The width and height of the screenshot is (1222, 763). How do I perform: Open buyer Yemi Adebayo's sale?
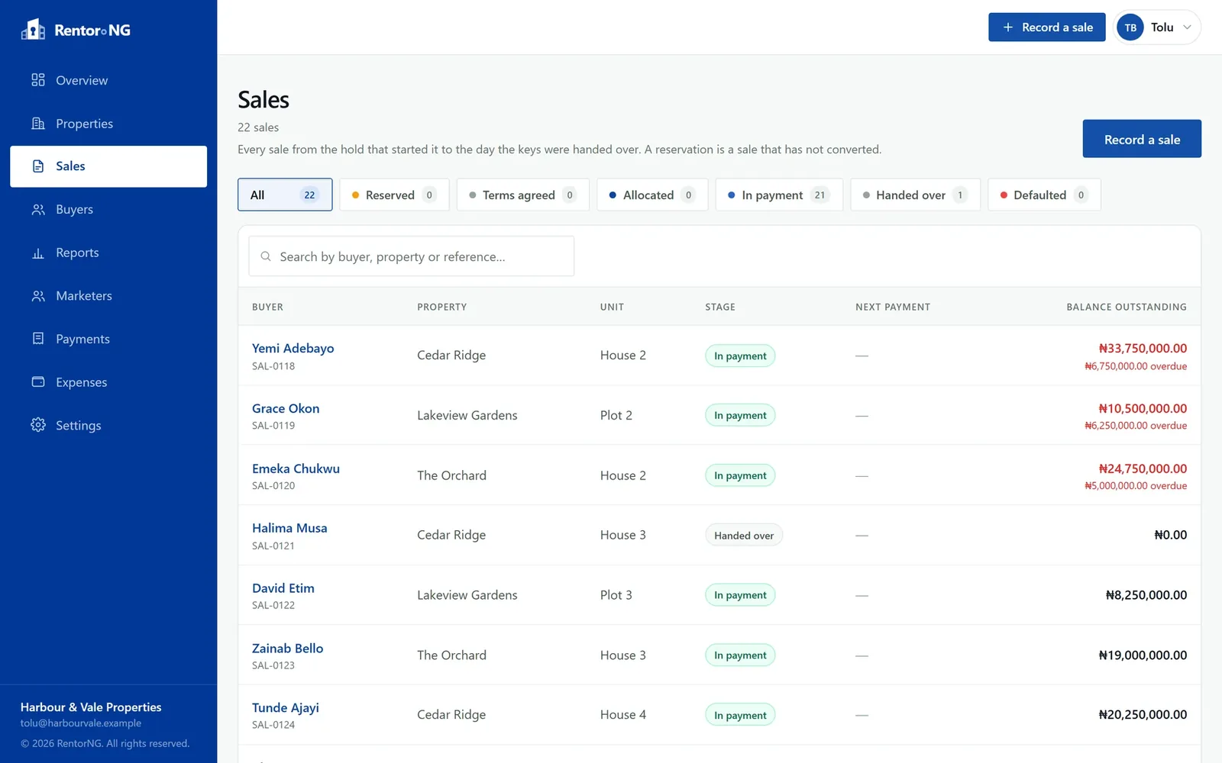pos(293,349)
